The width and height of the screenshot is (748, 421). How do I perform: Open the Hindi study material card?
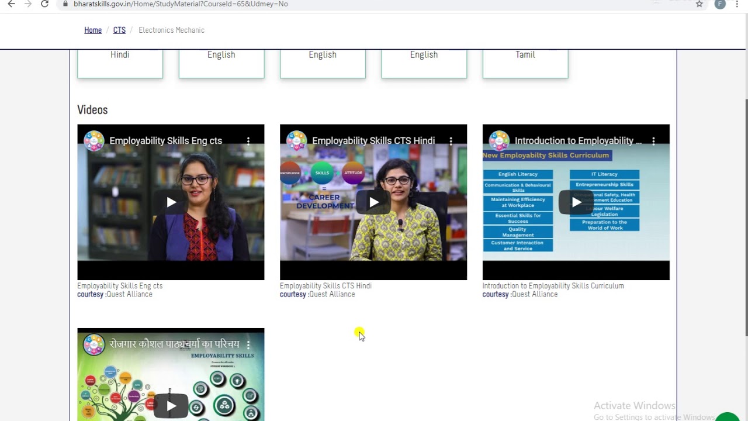(120, 63)
